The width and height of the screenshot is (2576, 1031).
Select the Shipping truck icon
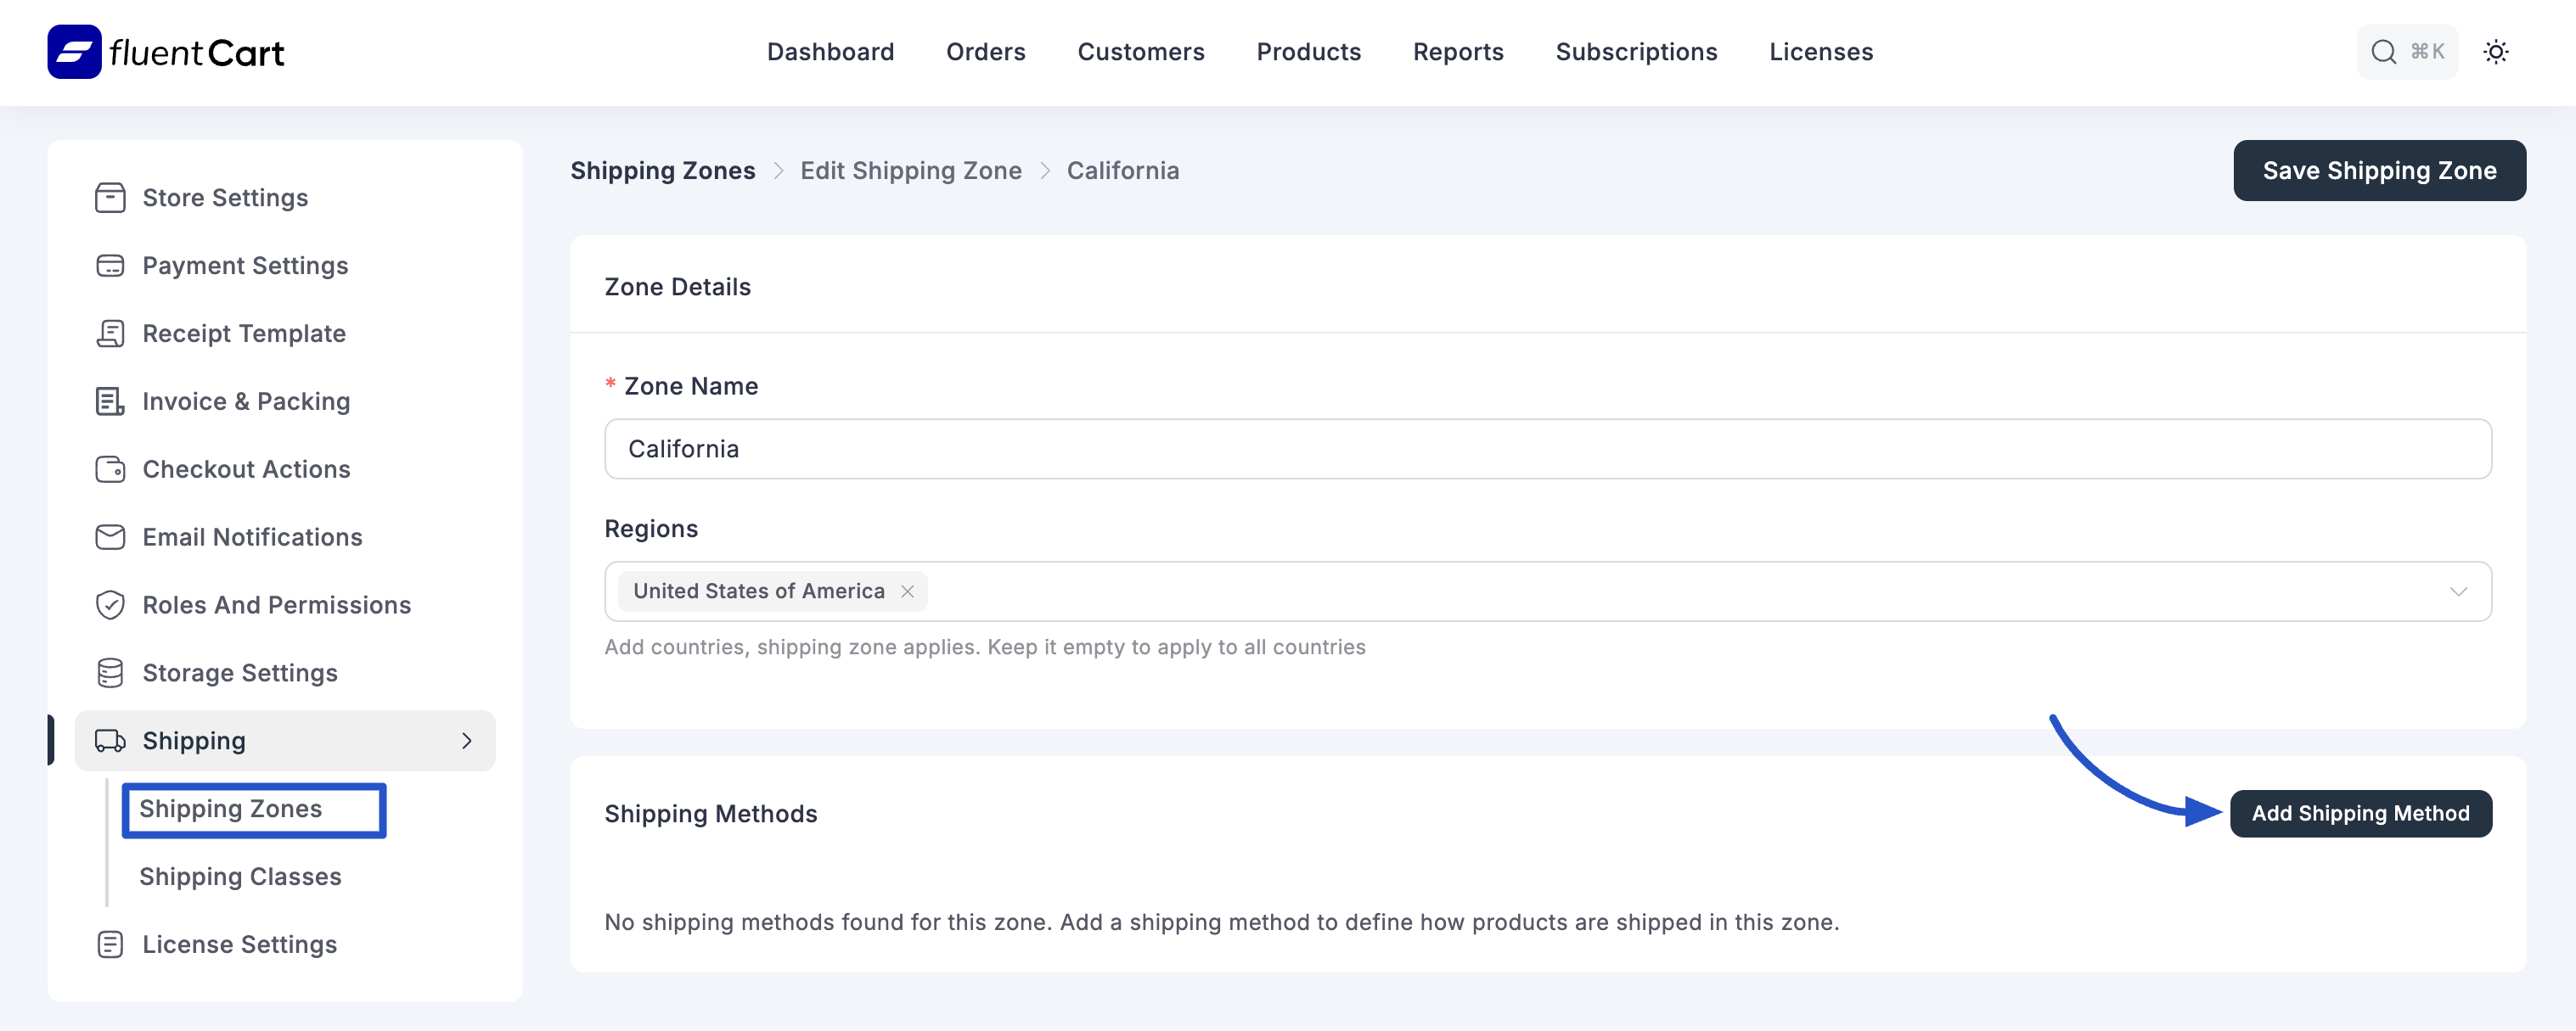tap(110, 740)
